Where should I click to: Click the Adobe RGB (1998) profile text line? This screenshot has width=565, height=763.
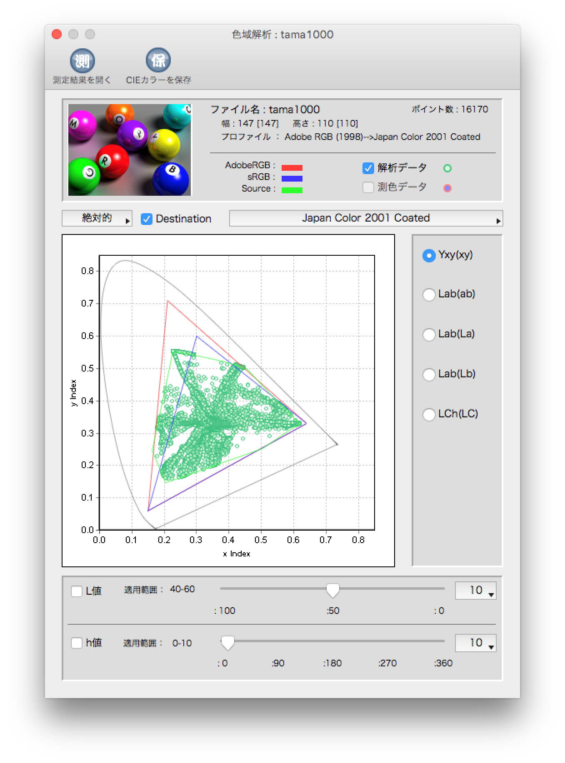tap(351, 137)
